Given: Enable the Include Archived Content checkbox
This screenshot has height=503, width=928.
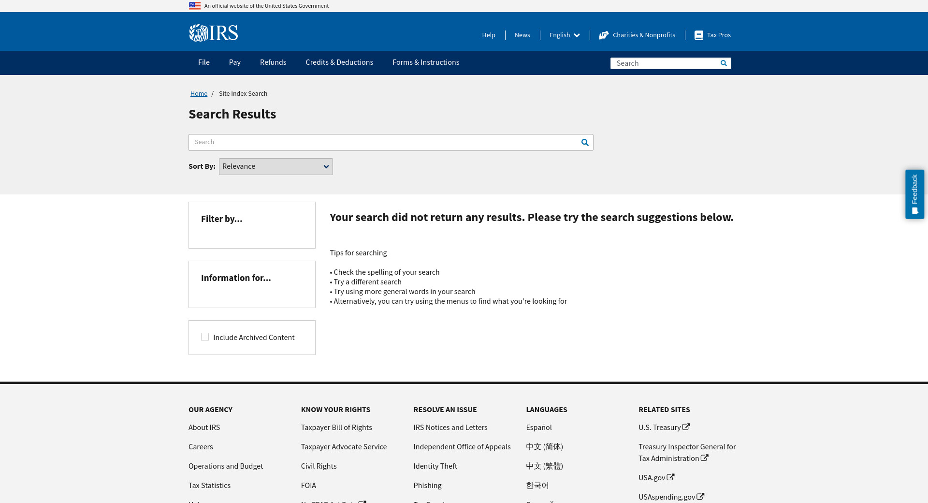Looking at the screenshot, I should [x=205, y=337].
